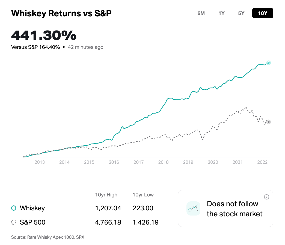Select the Whiskey line endpoint marker
The height and width of the screenshot is (245, 285).
pos(269,63)
